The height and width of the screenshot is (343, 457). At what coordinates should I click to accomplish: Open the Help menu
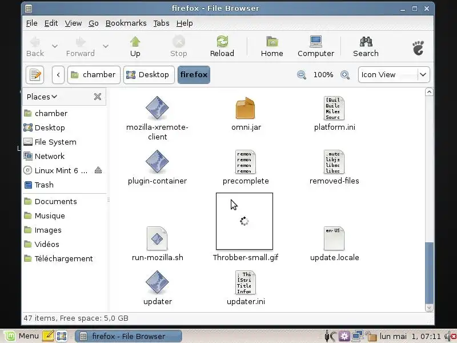[x=185, y=23]
